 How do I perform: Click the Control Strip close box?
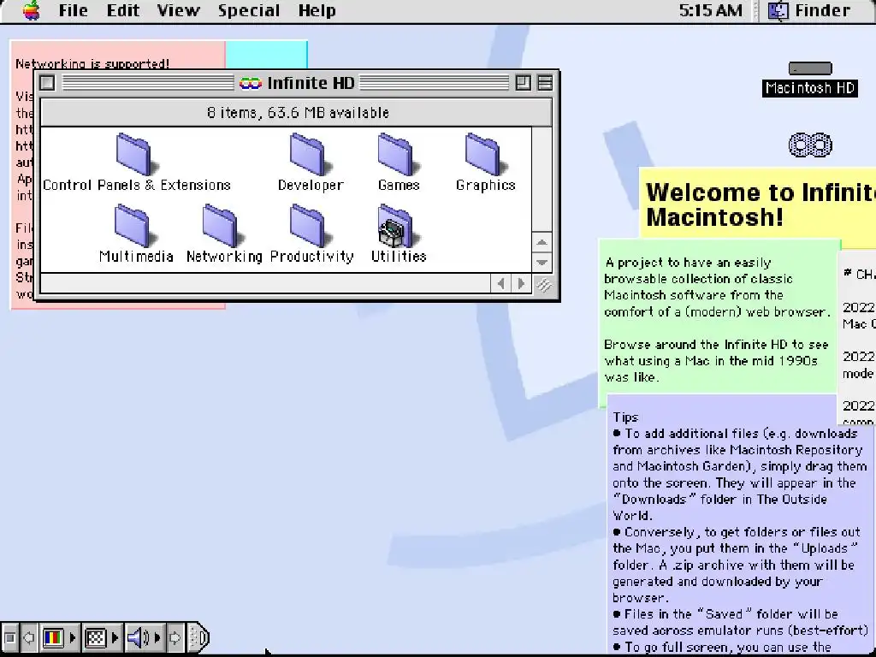click(9, 637)
